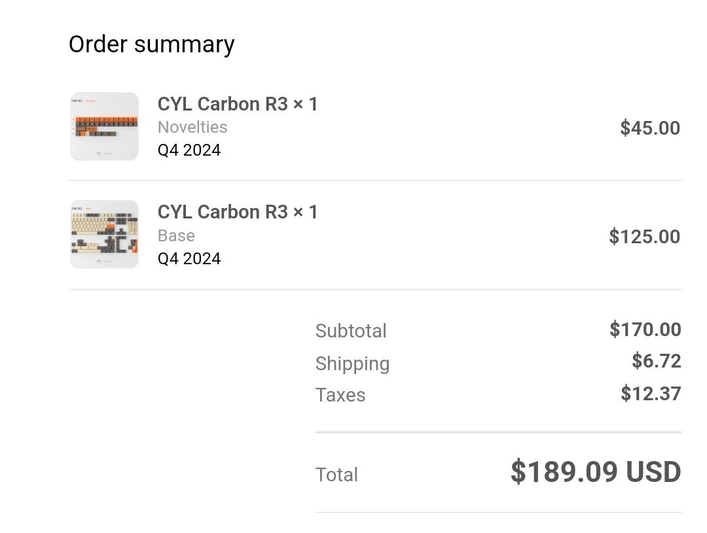Click the Novelties variant label
This screenshot has width=707, height=533.
click(192, 127)
